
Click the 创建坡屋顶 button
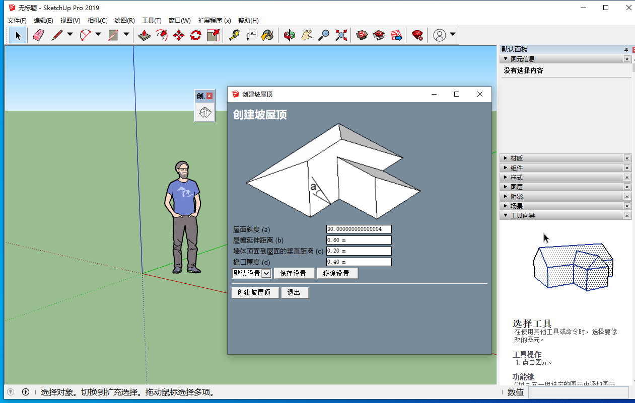click(x=255, y=293)
